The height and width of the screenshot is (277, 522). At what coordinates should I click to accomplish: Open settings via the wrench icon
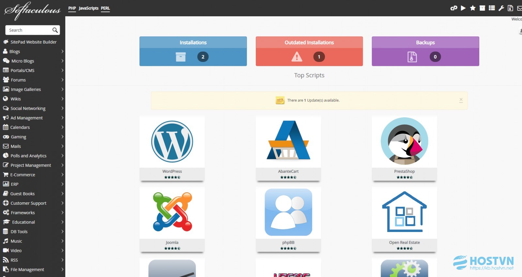501,8
